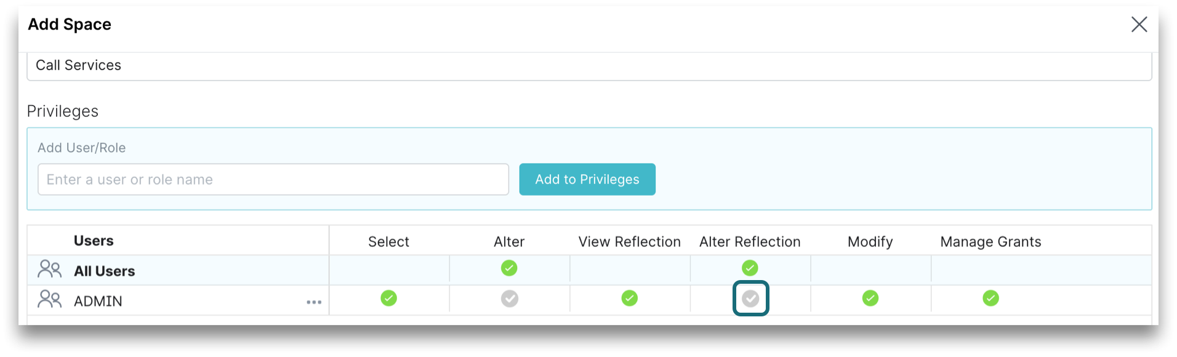This screenshot has width=1177, height=357.
Task: Close the Add Space dialog
Action: pyautogui.click(x=1139, y=24)
